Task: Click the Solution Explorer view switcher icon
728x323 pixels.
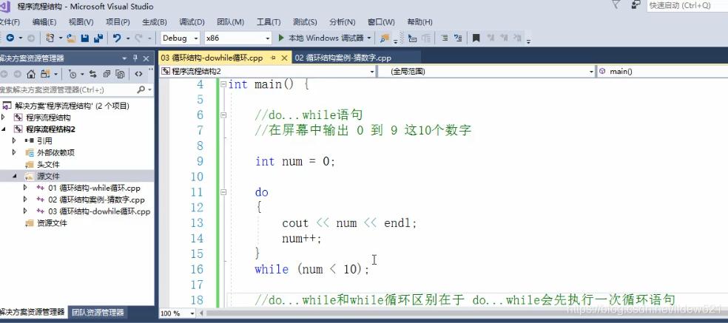Action: click(x=45, y=74)
